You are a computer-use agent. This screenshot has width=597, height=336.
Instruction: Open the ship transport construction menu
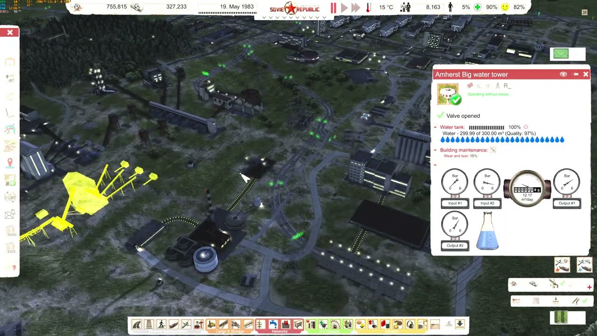[x=174, y=324]
